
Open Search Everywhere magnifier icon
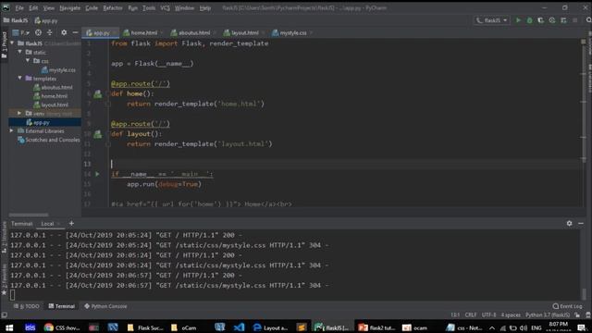click(x=588, y=20)
